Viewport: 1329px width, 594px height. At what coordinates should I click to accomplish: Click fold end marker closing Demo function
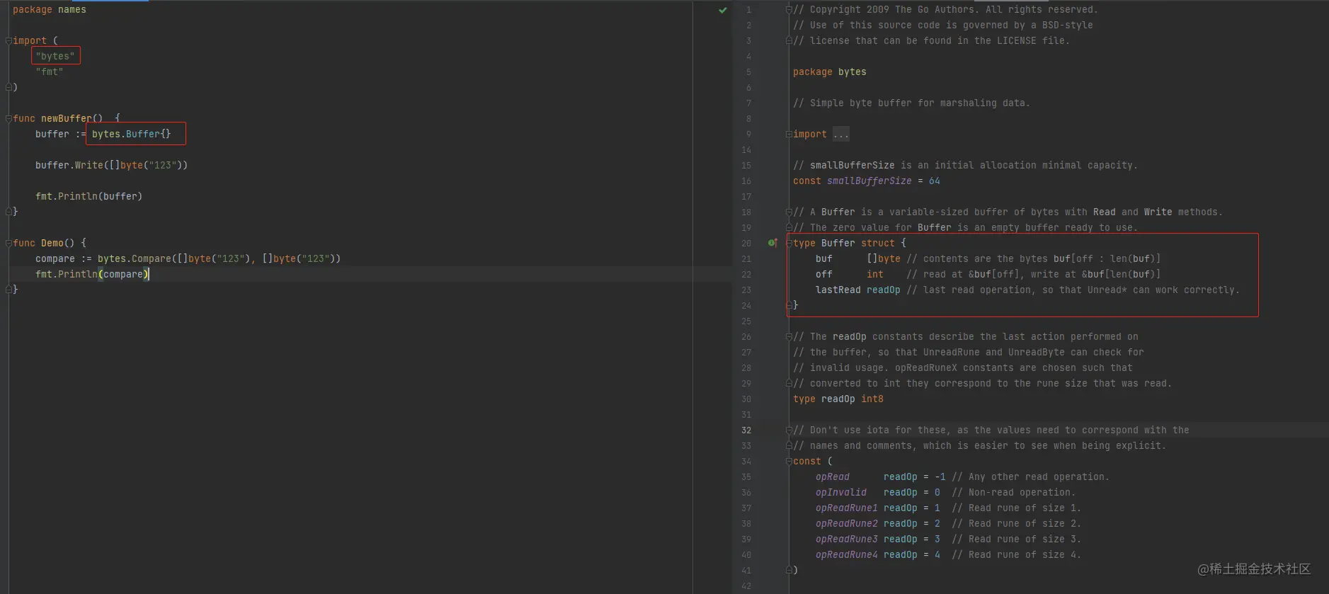click(8, 290)
